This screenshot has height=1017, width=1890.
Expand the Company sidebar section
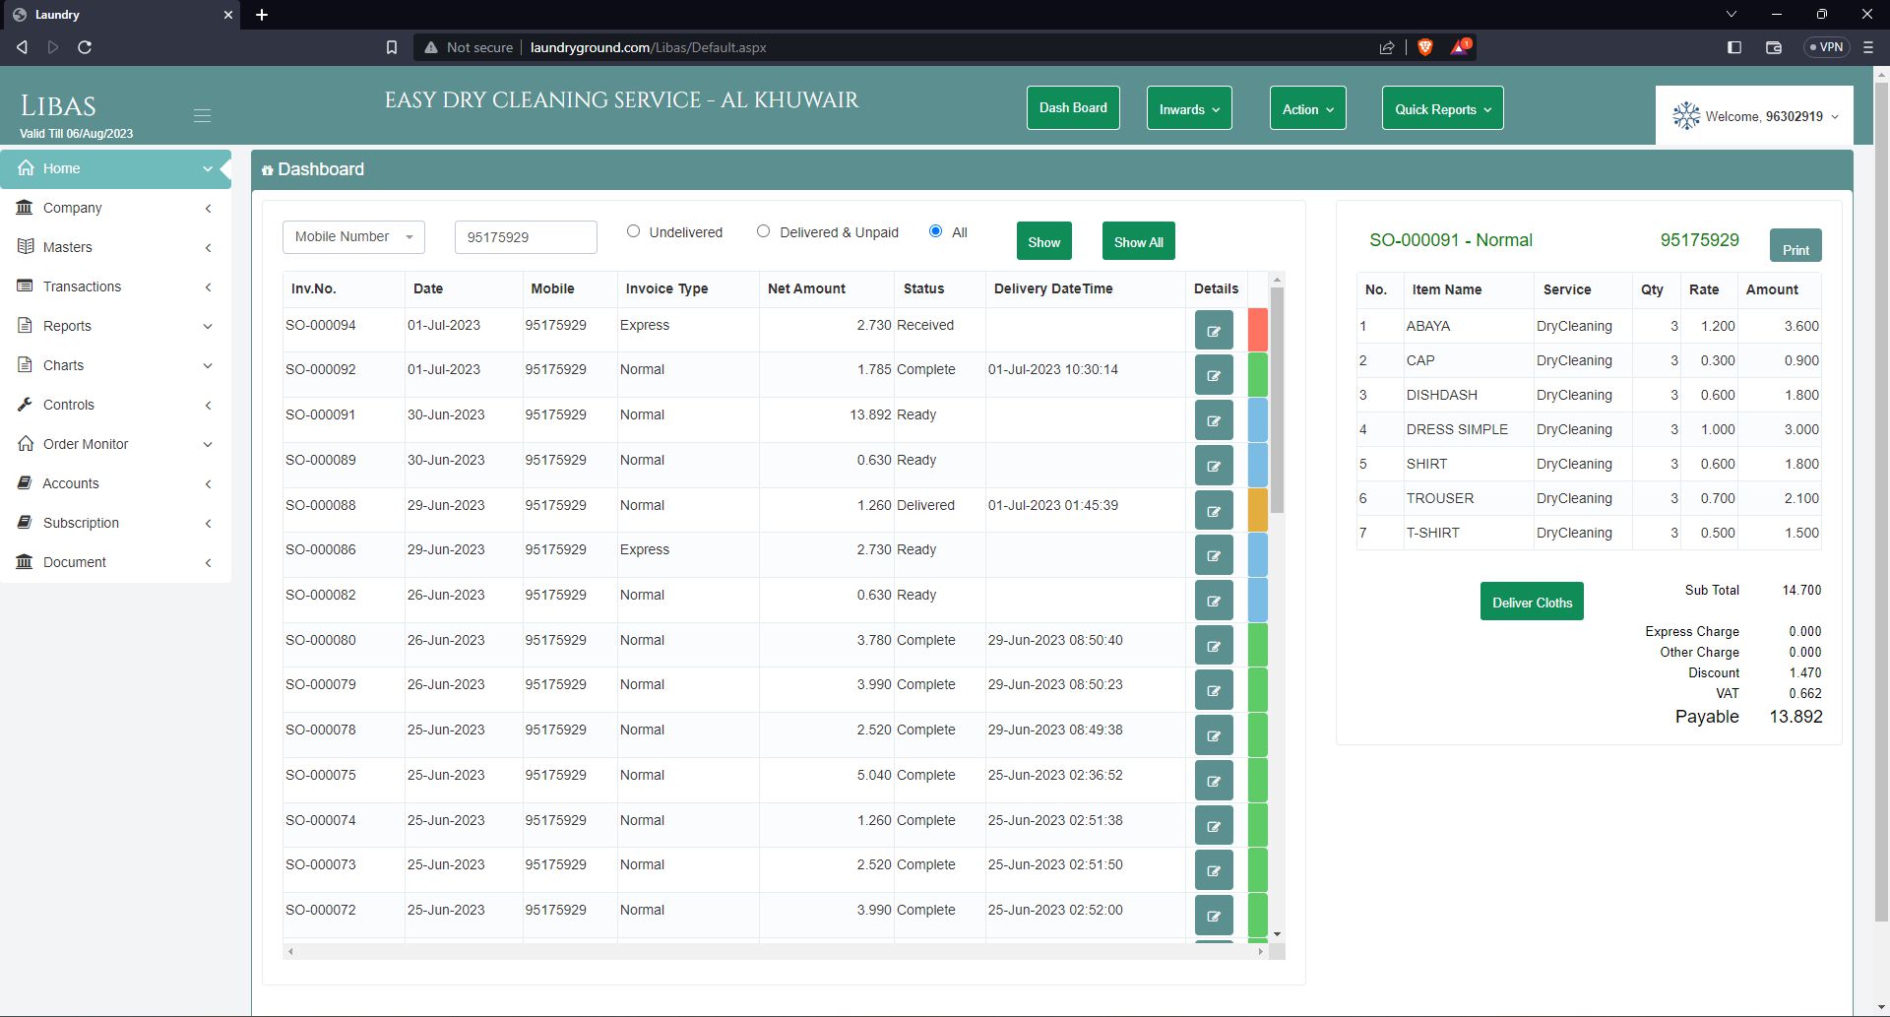pos(115,208)
